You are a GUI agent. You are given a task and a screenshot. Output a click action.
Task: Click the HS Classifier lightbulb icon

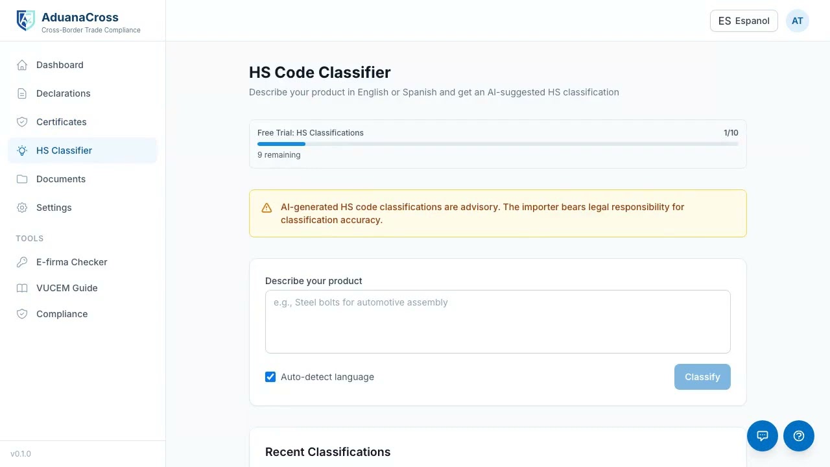(22, 150)
